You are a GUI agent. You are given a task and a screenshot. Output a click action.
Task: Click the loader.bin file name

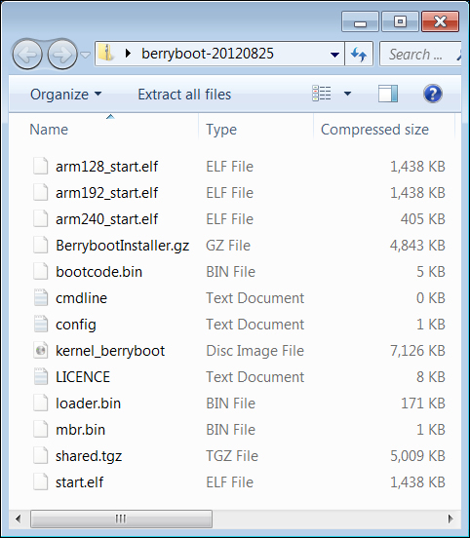point(88,403)
